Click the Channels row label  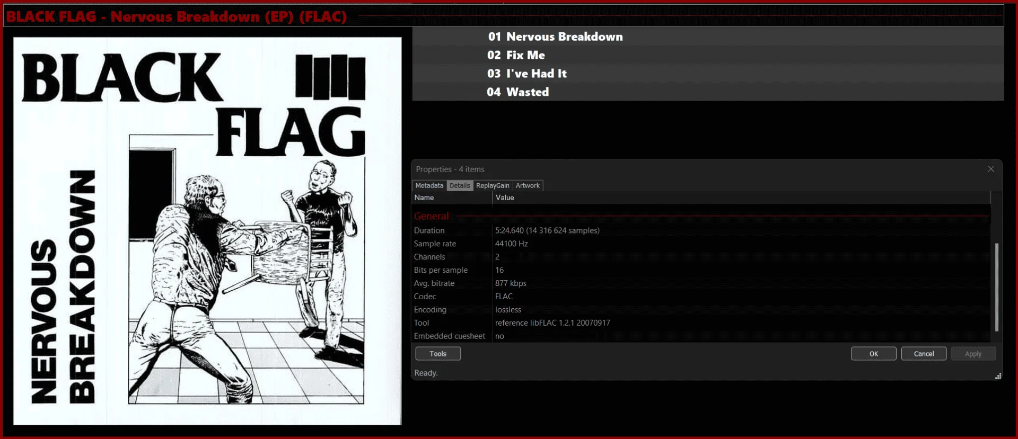(x=429, y=257)
